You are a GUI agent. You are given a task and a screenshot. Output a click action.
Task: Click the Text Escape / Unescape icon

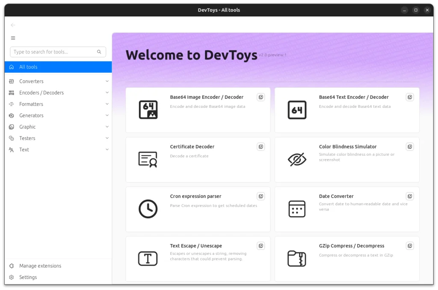(148, 258)
